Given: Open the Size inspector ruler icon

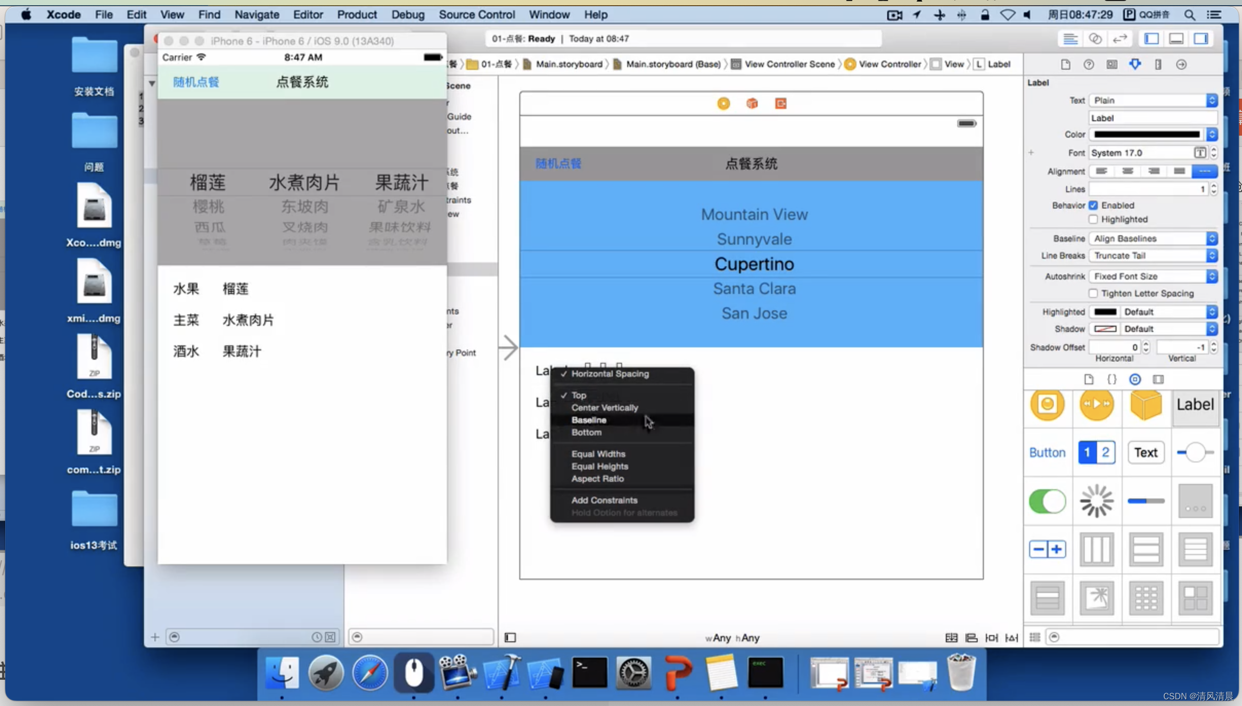Looking at the screenshot, I should coord(1158,64).
